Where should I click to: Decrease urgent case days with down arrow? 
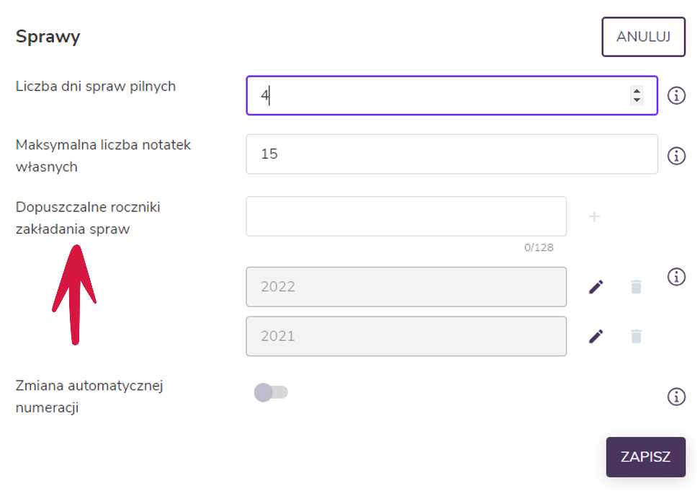coord(637,100)
